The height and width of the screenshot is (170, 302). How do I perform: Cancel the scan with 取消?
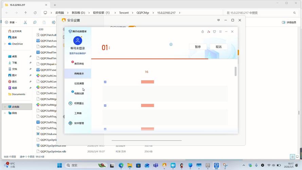click(219, 47)
